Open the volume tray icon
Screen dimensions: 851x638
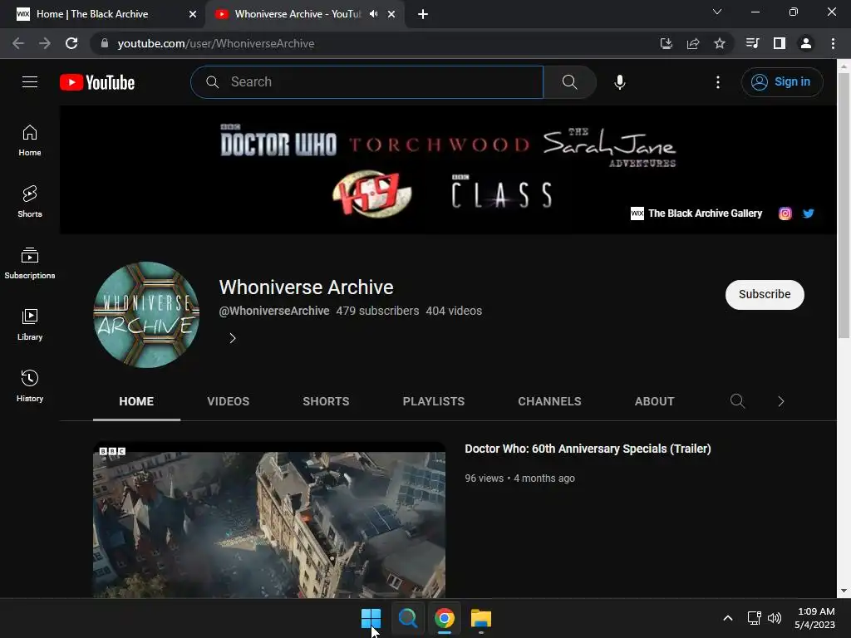pos(775,618)
